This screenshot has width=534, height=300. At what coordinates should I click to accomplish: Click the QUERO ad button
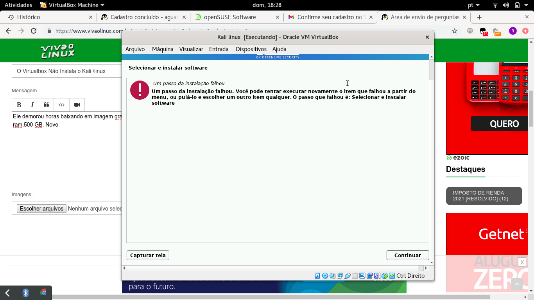coord(500,124)
